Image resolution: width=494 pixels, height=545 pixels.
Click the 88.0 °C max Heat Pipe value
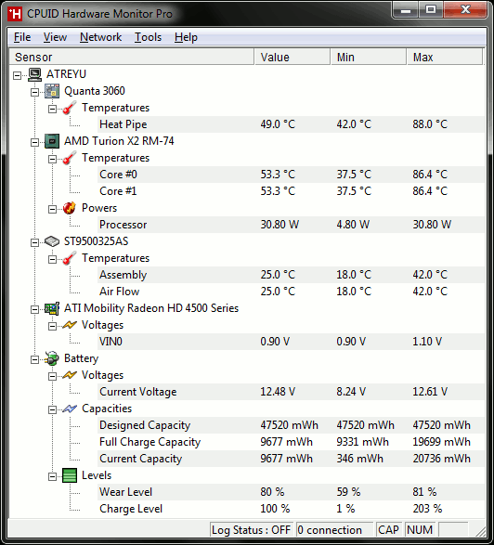click(430, 124)
